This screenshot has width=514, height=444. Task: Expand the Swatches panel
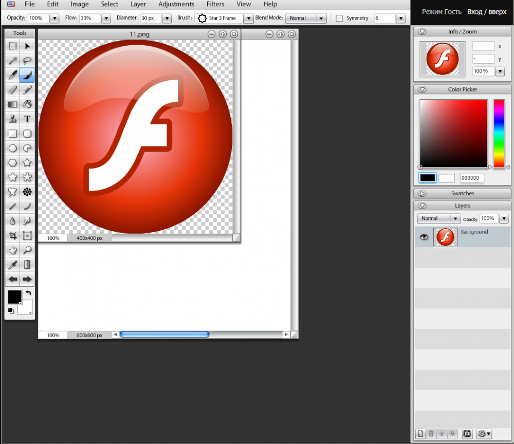coord(423,194)
